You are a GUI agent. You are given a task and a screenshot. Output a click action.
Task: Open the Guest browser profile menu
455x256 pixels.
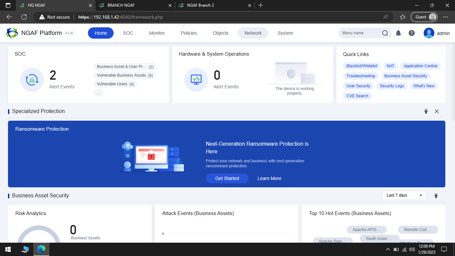[x=424, y=17]
